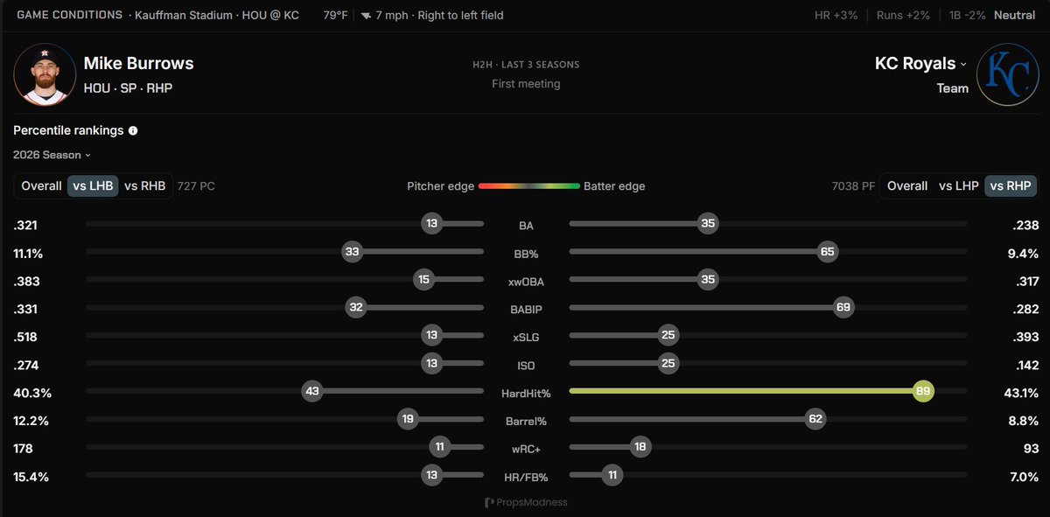The width and height of the screenshot is (1050, 517).
Task: Click Royals BABIP percentile marker 69
Action: coord(843,308)
